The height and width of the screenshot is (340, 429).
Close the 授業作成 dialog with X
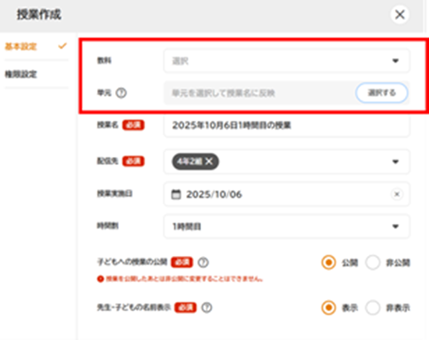(400, 15)
